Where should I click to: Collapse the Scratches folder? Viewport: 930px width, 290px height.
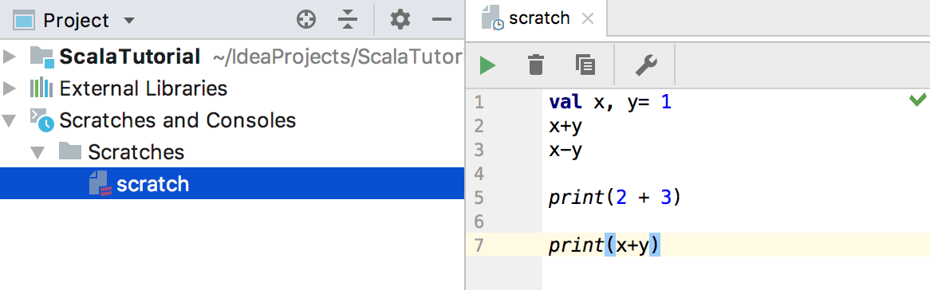click(38, 153)
